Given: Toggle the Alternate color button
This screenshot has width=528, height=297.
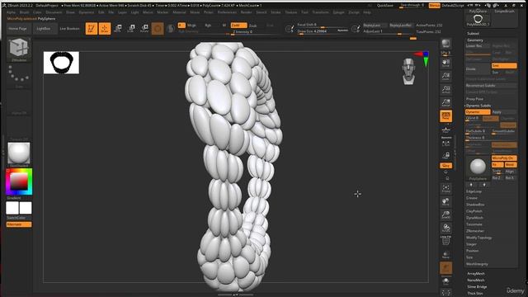Looking at the screenshot, I should 19,224.
